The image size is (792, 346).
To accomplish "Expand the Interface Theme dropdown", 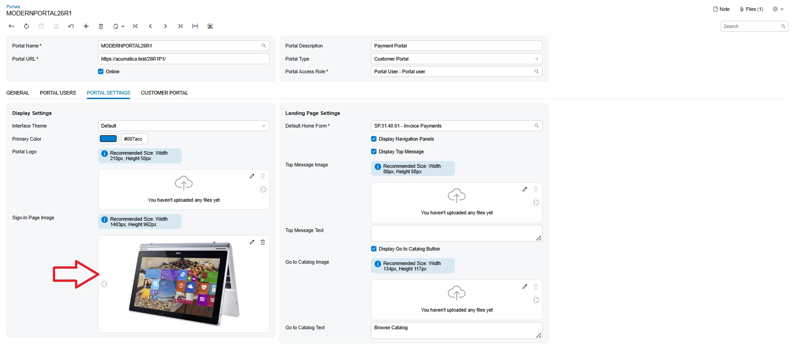I will tap(264, 126).
